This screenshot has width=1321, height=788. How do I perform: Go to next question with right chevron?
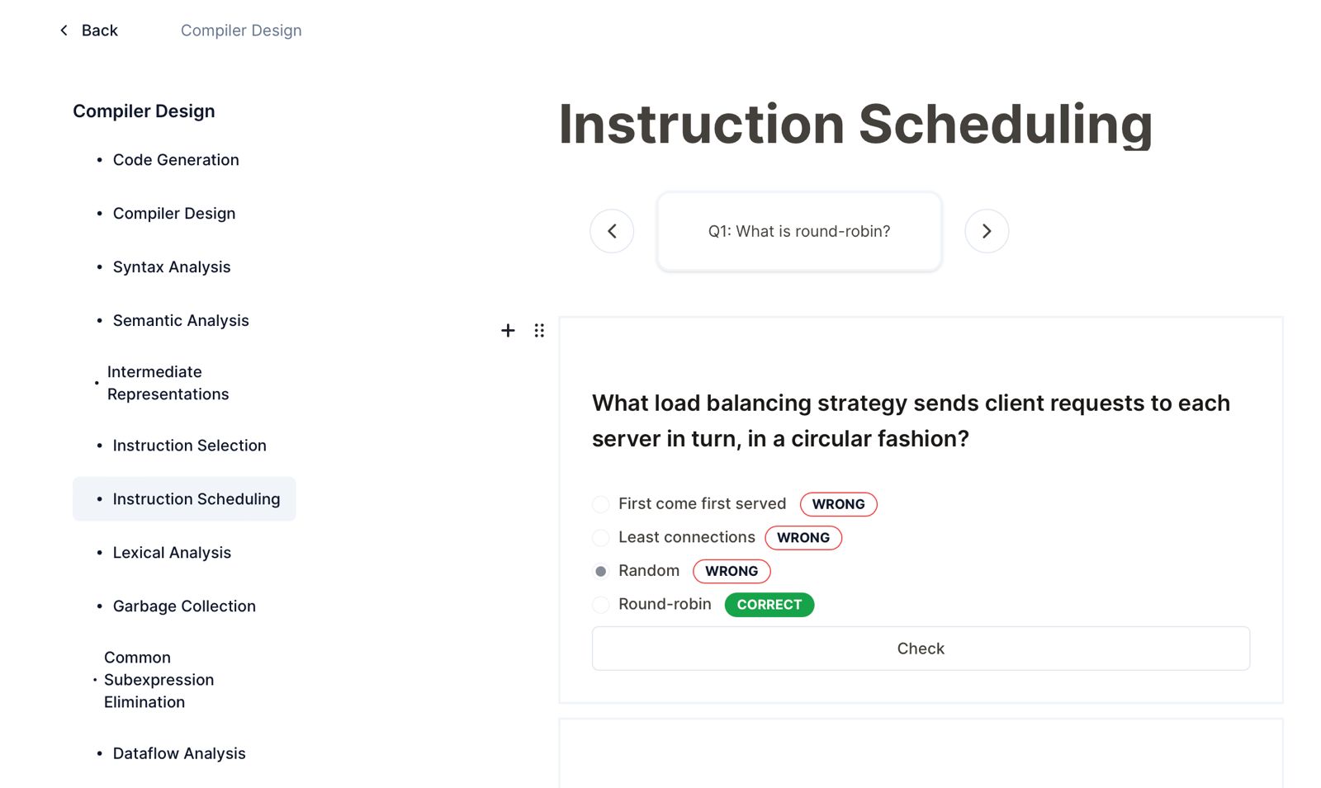coord(987,231)
